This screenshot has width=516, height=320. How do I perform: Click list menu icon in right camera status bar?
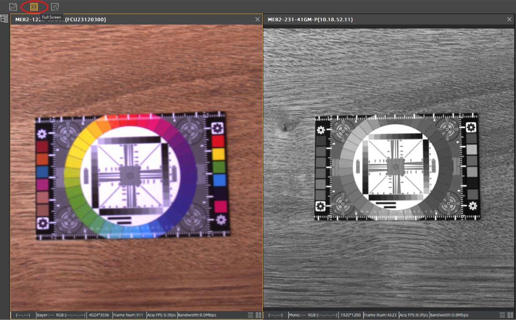click(x=503, y=315)
